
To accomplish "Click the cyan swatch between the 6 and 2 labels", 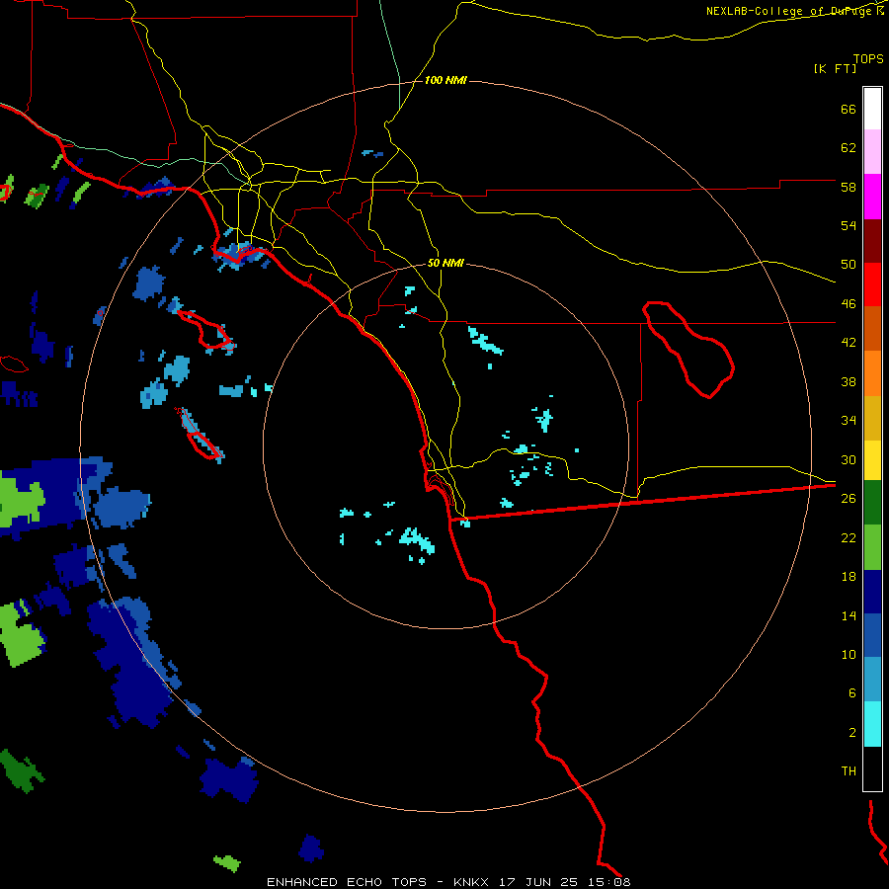I will click(872, 724).
